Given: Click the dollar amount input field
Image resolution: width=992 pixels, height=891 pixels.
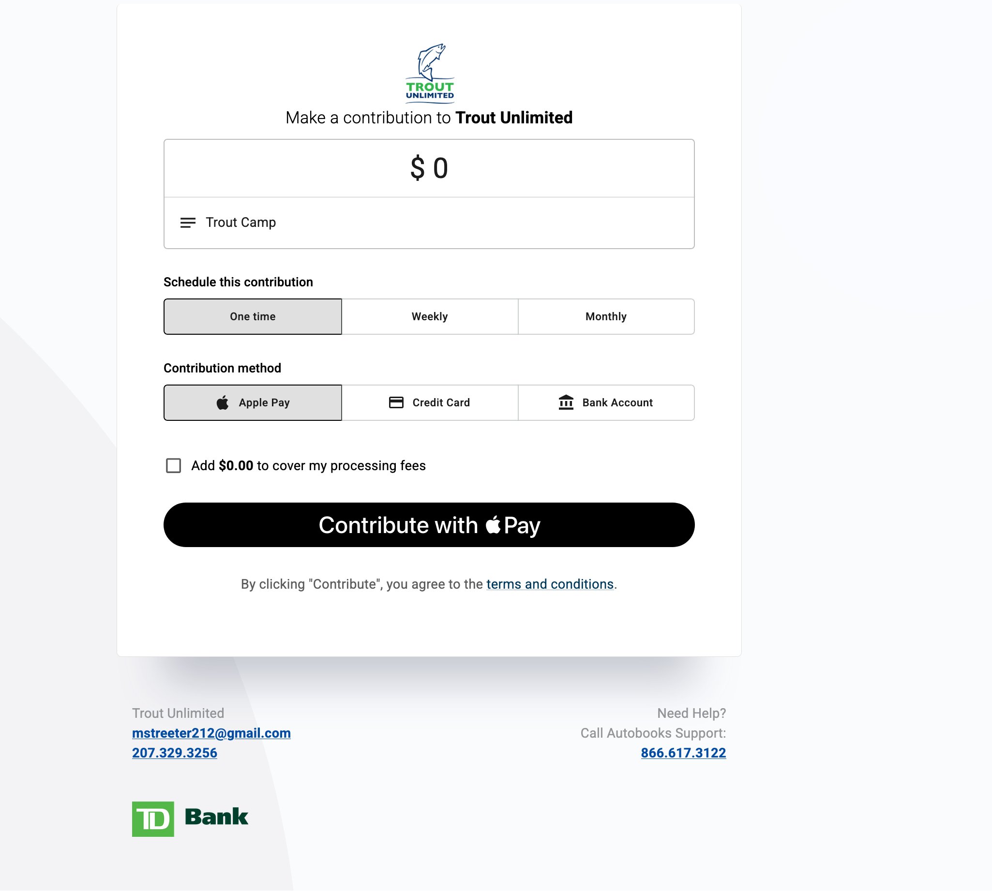Looking at the screenshot, I should [429, 168].
